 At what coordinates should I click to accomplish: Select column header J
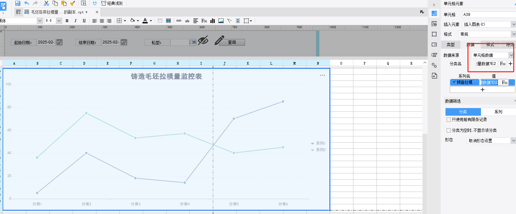(x=225, y=63)
